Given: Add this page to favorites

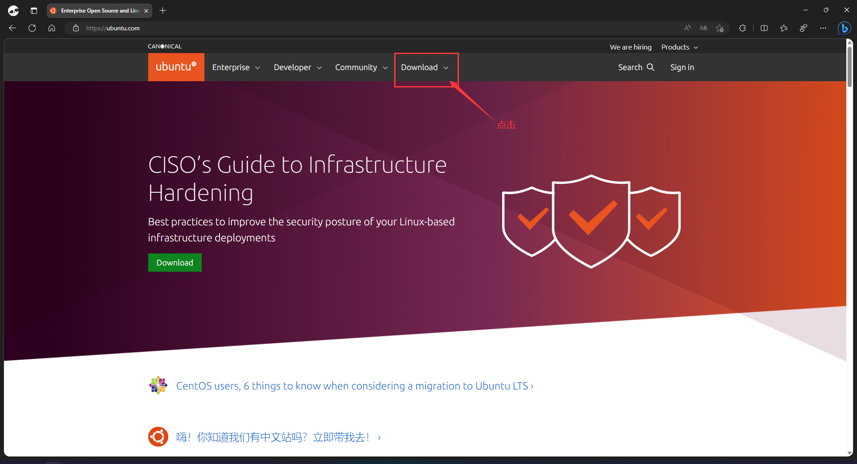Looking at the screenshot, I should (x=720, y=28).
